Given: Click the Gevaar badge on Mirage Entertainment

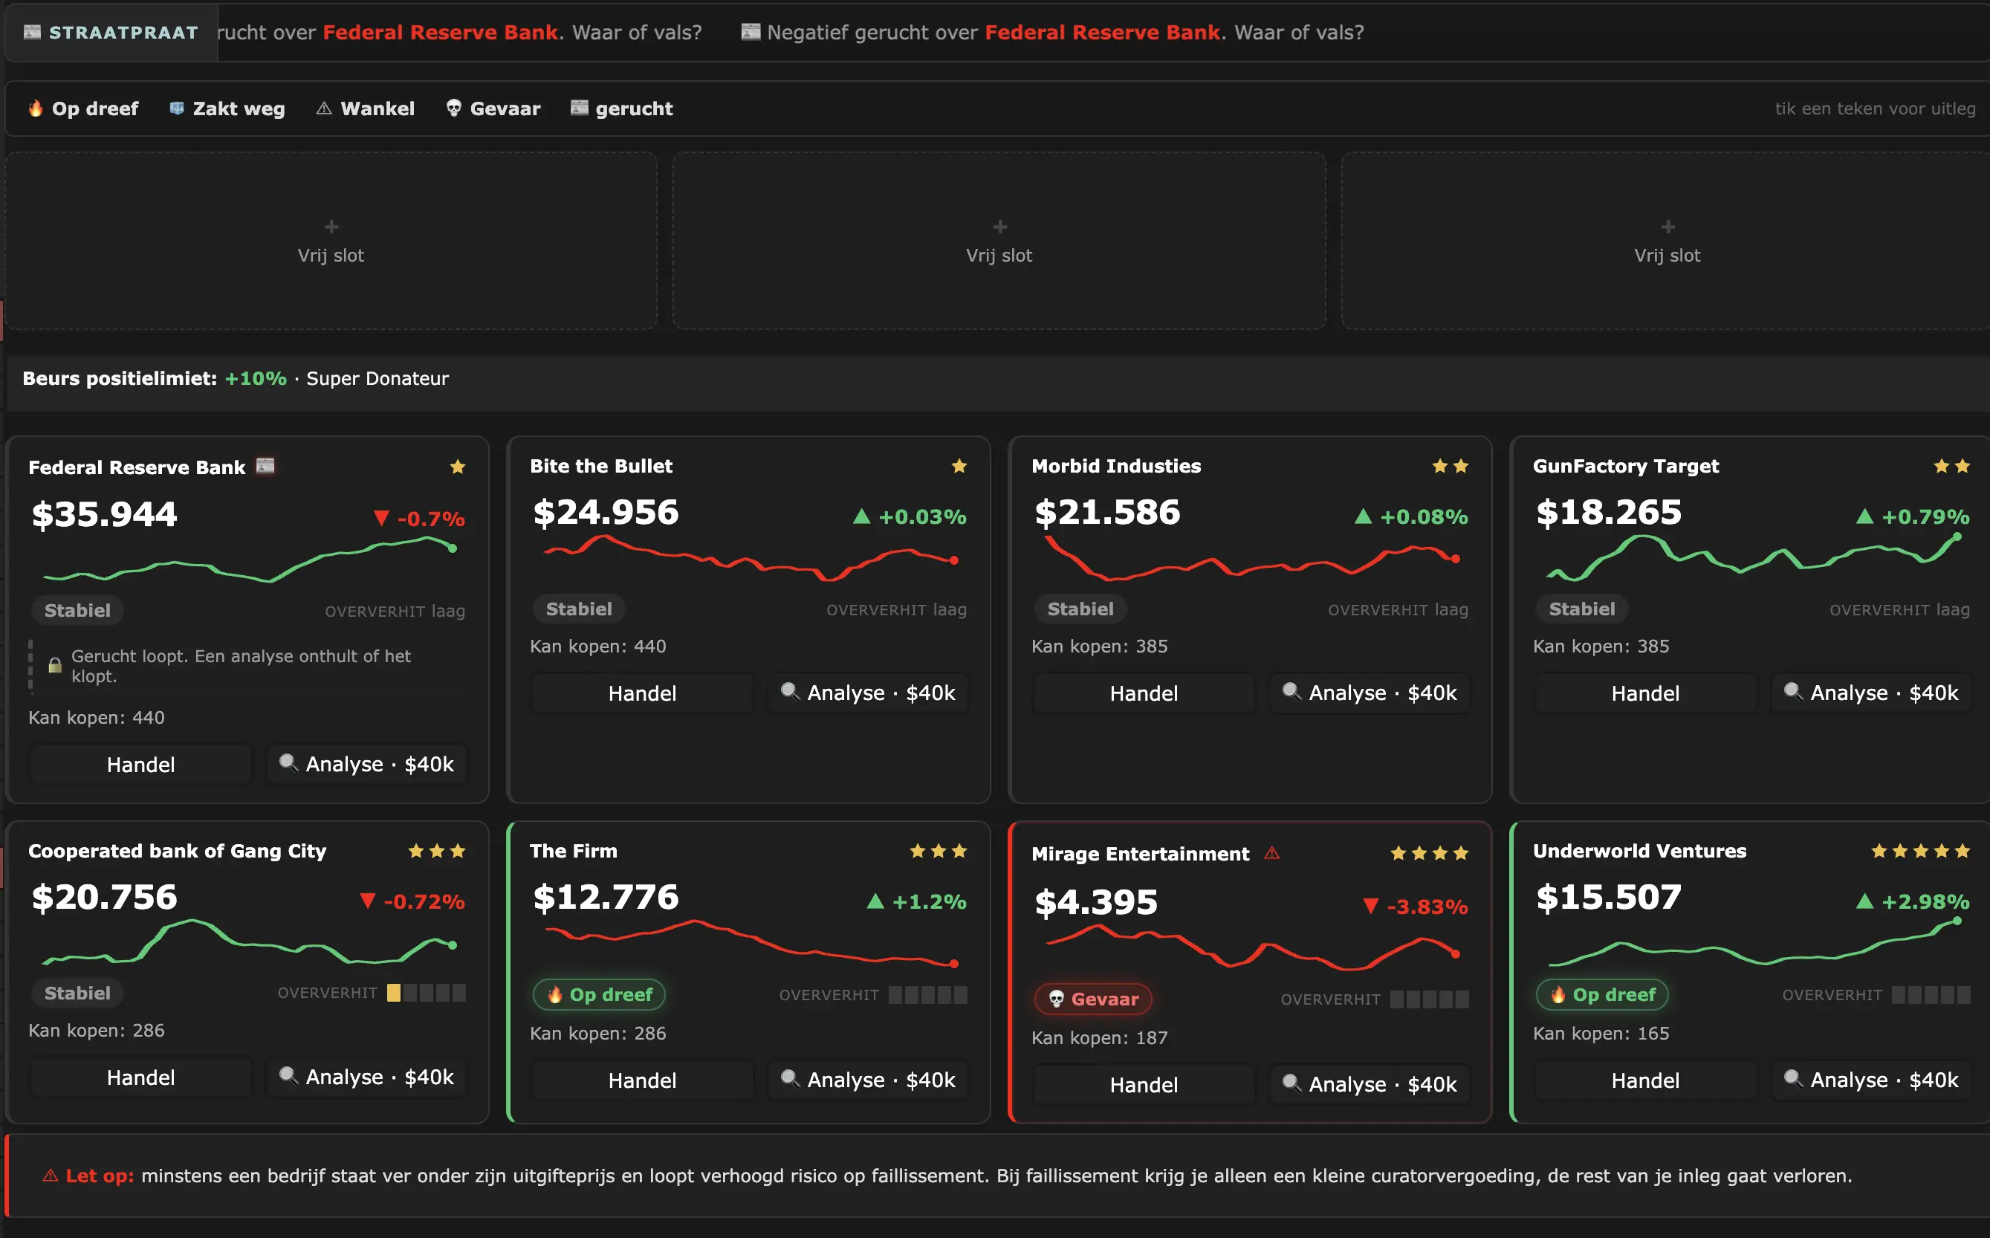Looking at the screenshot, I should [1094, 999].
